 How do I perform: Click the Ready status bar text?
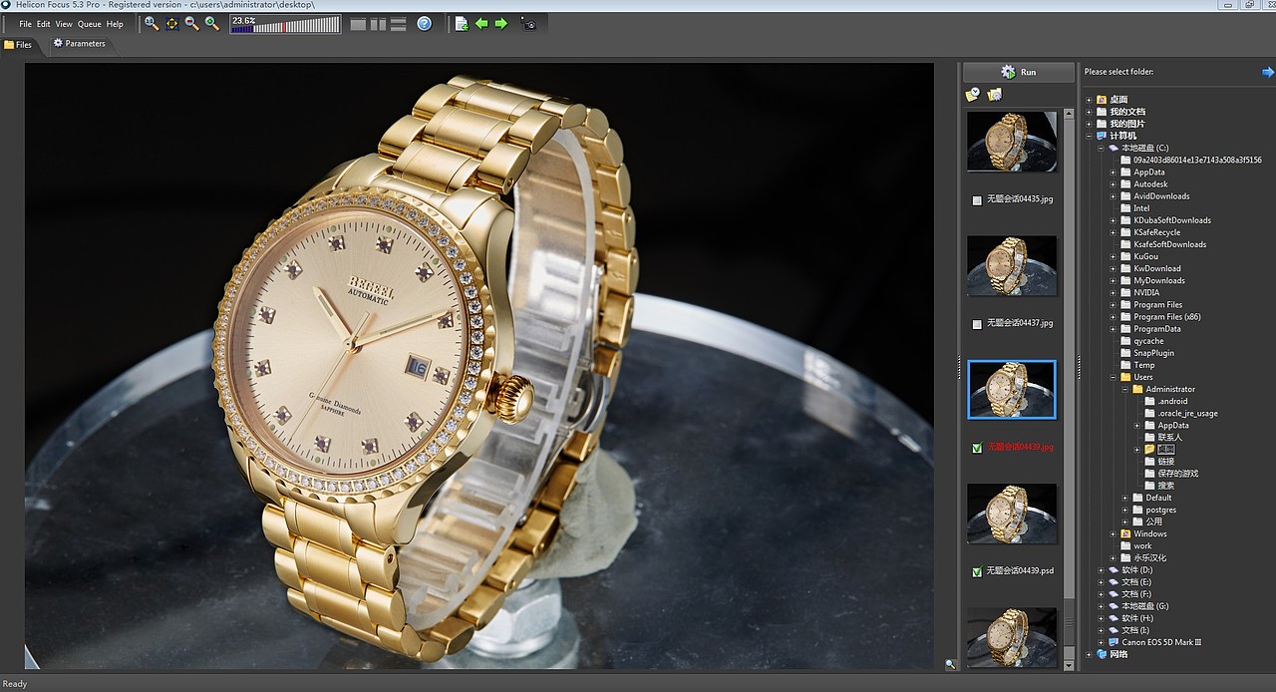[x=15, y=684]
